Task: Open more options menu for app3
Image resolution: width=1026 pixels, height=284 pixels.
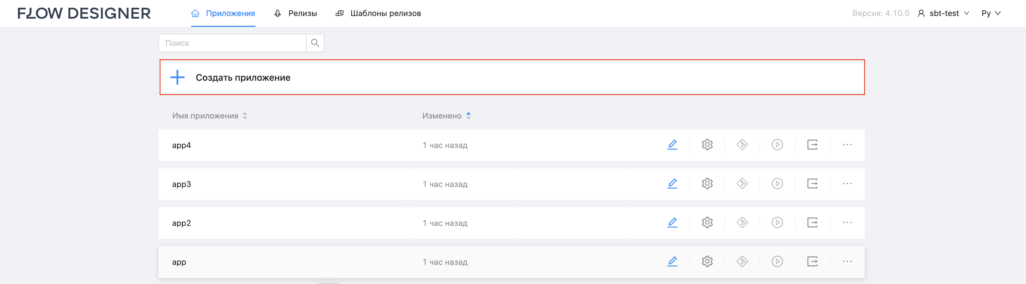Action: click(847, 184)
